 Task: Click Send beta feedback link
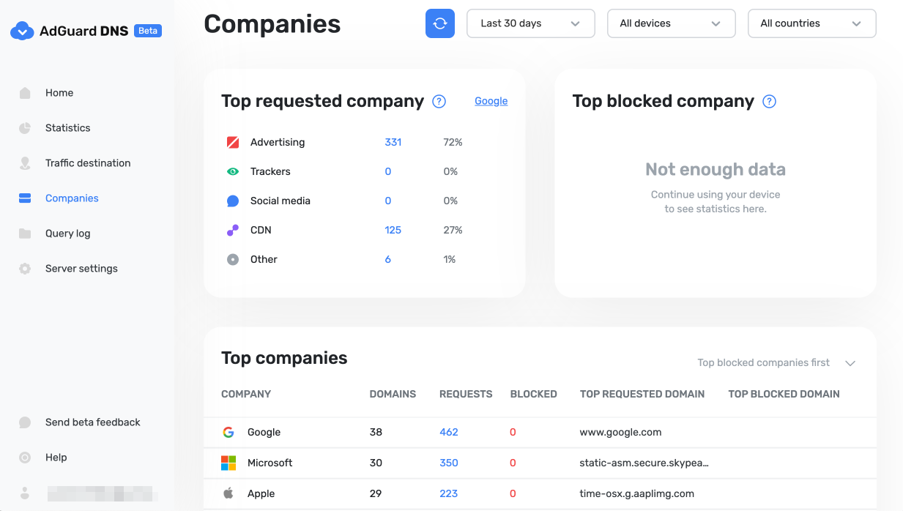pyautogui.click(x=93, y=422)
